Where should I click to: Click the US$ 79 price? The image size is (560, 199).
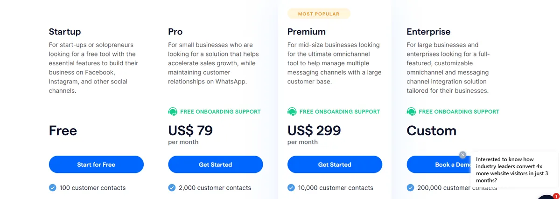tap(190, 130)
